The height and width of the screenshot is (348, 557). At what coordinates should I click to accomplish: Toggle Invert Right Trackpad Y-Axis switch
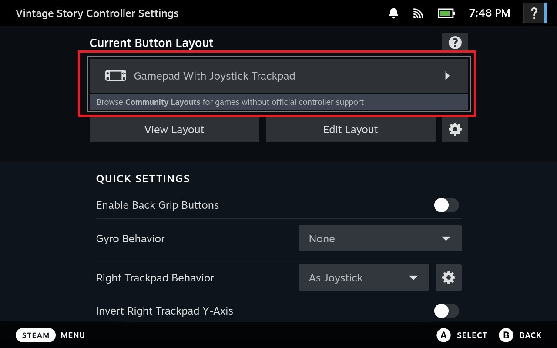[446, 311]
